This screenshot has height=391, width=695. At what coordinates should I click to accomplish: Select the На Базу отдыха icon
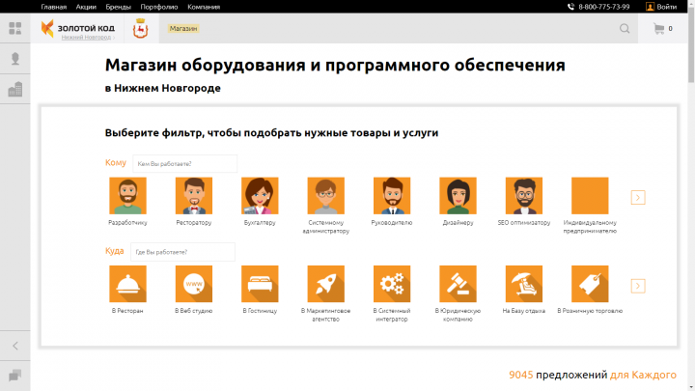[524, 284]
